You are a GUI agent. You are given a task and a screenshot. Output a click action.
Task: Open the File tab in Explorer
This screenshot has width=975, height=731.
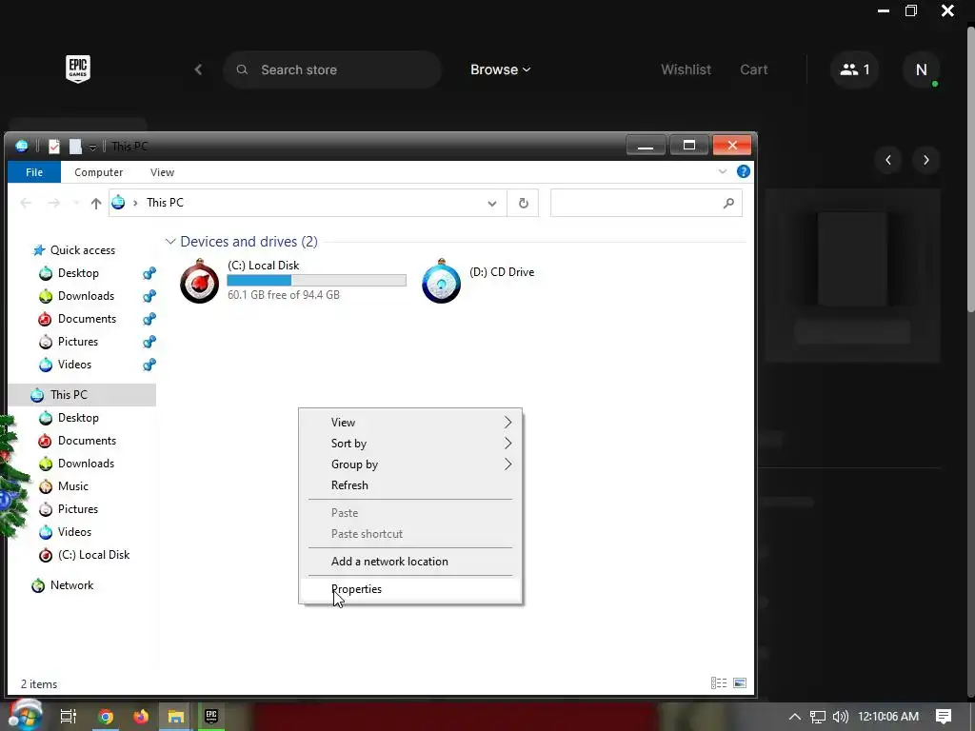click(34, 172)
